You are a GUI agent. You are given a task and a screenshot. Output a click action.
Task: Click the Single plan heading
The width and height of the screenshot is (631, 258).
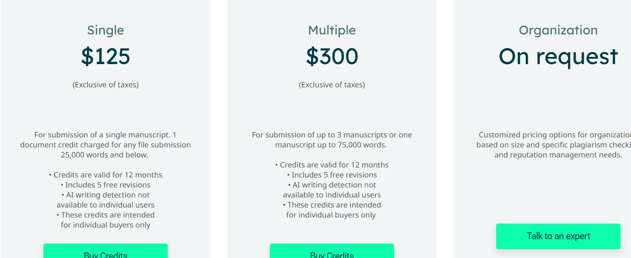click(x=106, y=30)
